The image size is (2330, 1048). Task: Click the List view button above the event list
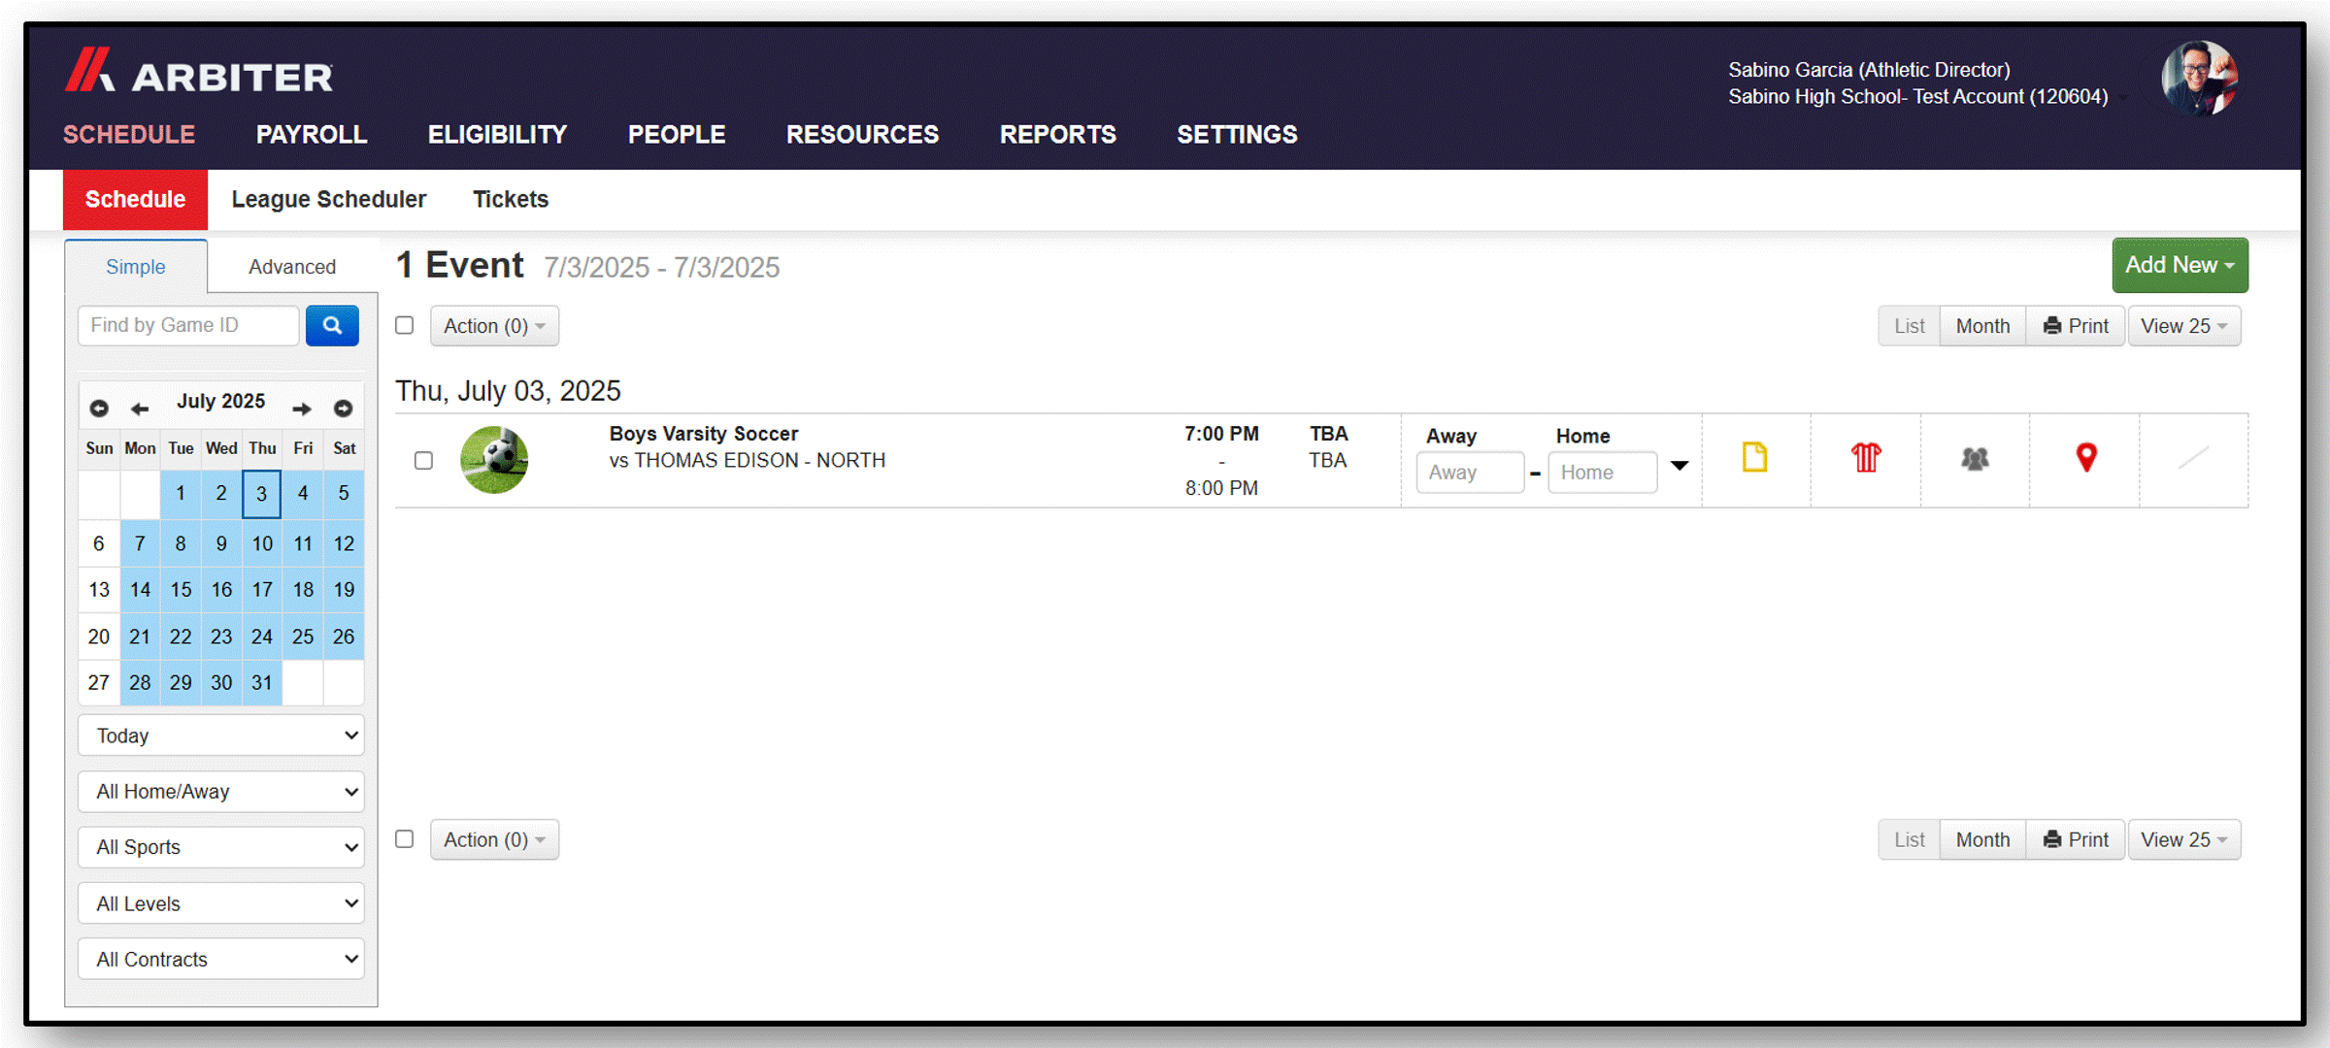click(1909, 326)
